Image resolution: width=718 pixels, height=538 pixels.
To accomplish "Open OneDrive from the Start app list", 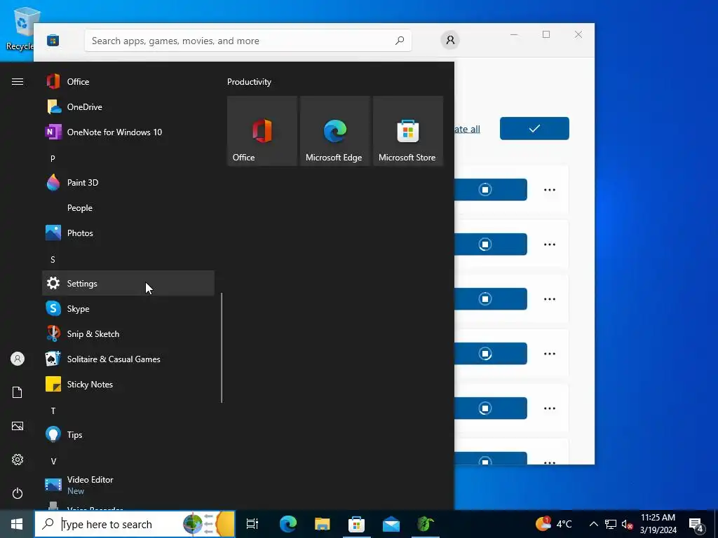I will pyautogui.click(x=128, y=107).
